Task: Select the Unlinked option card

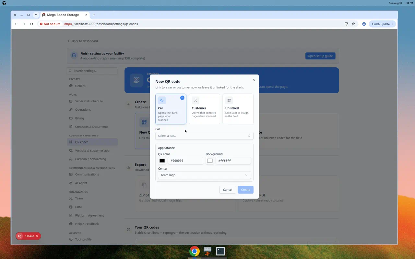Action: (238, 109)
